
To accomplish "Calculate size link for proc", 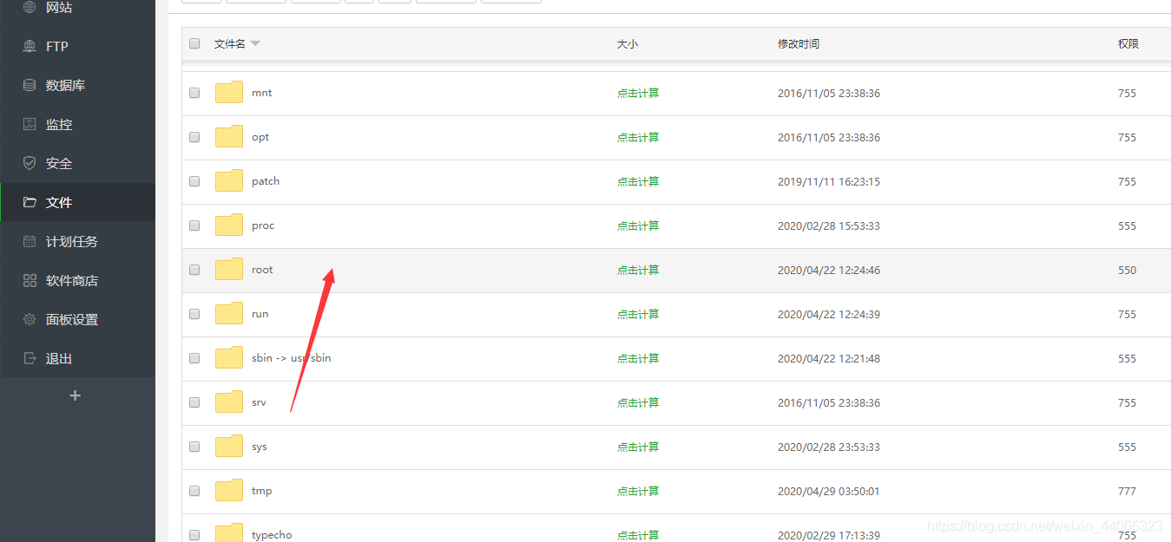I will [x=638, y=225].
